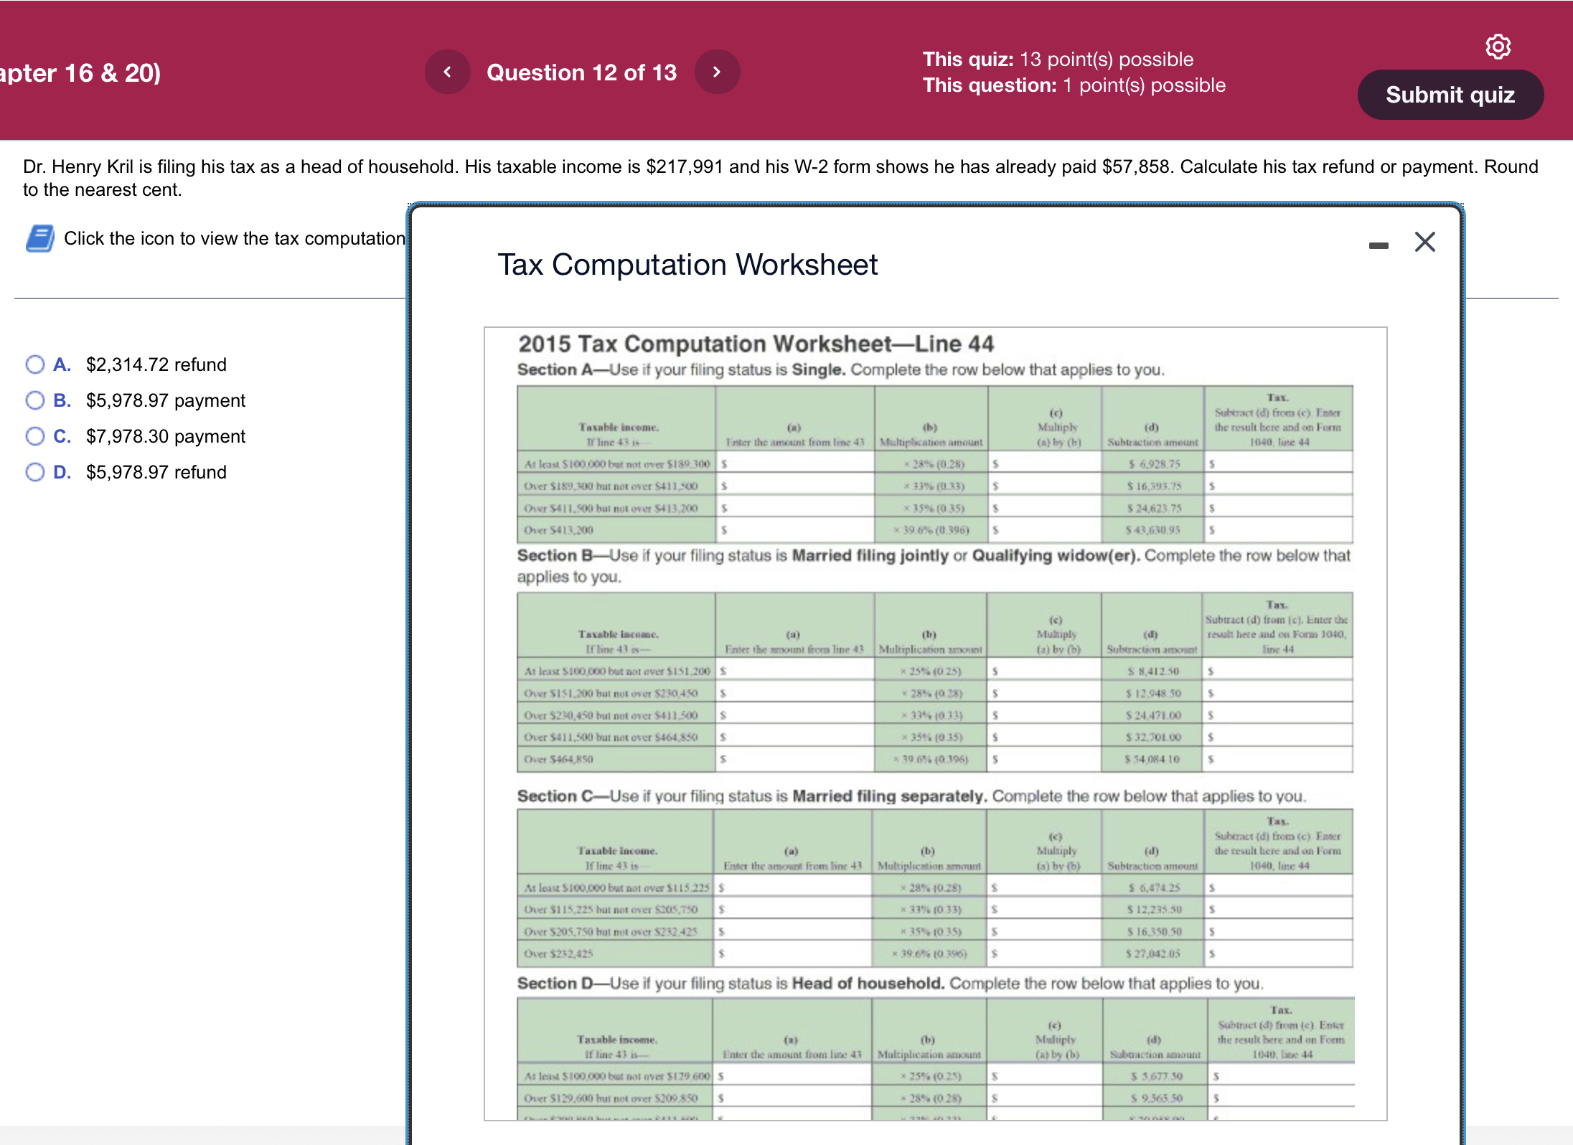Go to the previous question arrow
This screenshot has height=1145, width=1573.
point(447,72)
